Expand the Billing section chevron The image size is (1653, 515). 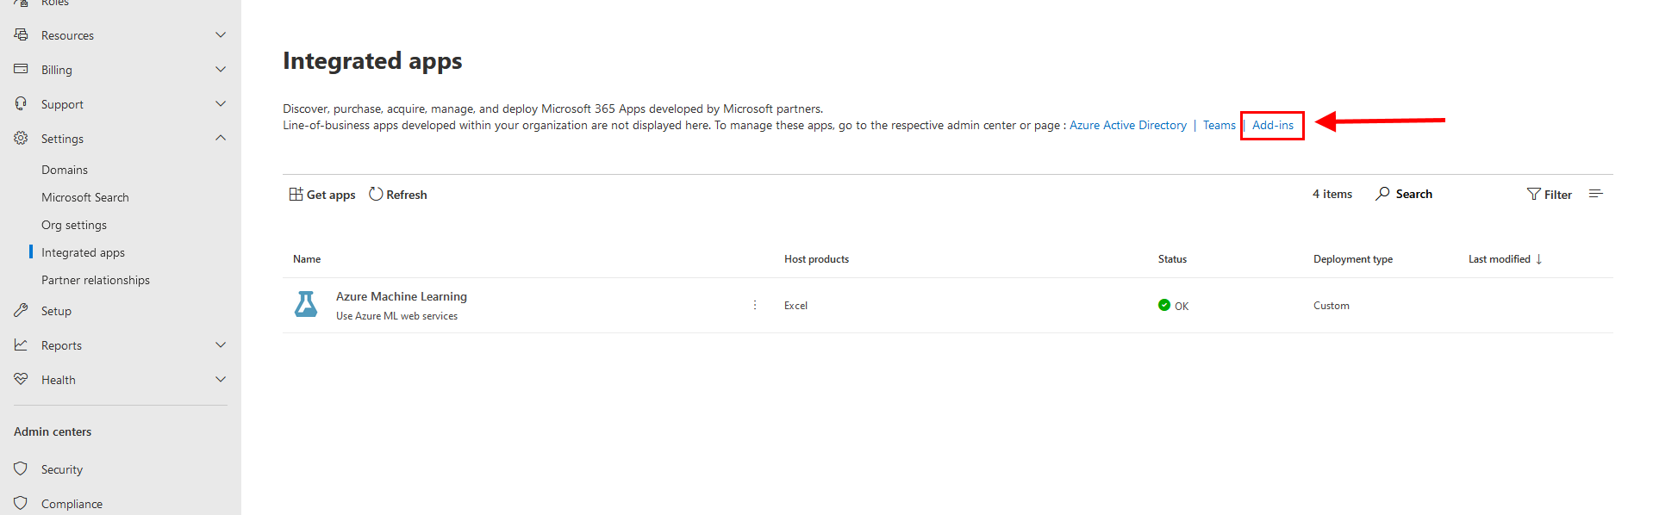(x=221, y=69)
